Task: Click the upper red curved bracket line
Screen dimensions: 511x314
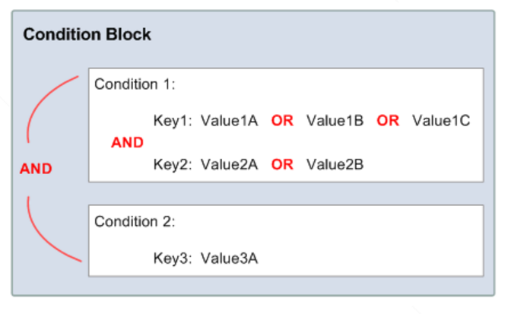Action: click(x=42, y=102)
